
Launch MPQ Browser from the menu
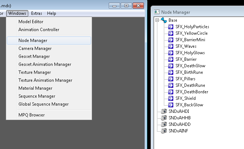49,115
